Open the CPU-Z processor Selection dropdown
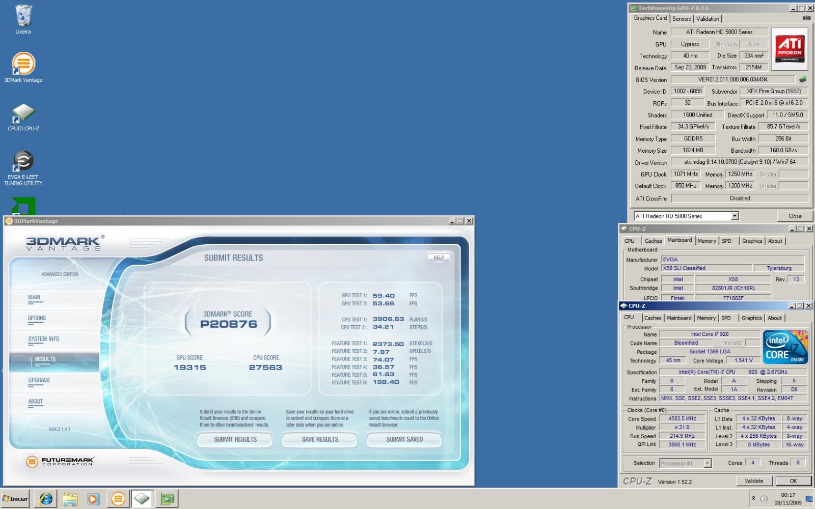The height and width of the screenshot is (509, 815). (707, 463)
